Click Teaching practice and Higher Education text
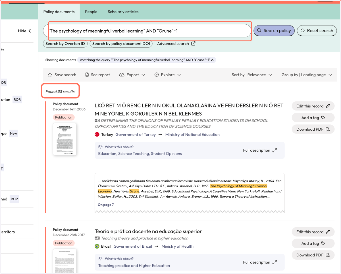Image resolution: width=341 pixels, height=274 pixels. coord(134,265)
